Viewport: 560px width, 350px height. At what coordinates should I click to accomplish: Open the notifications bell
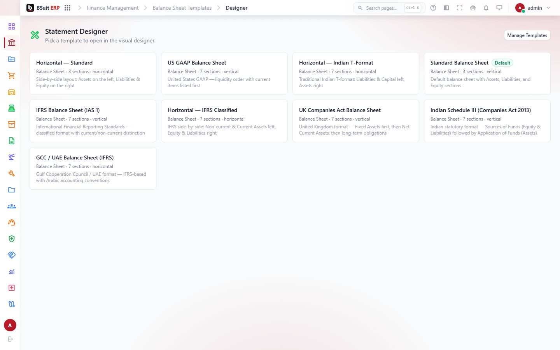tap(486, 8)
